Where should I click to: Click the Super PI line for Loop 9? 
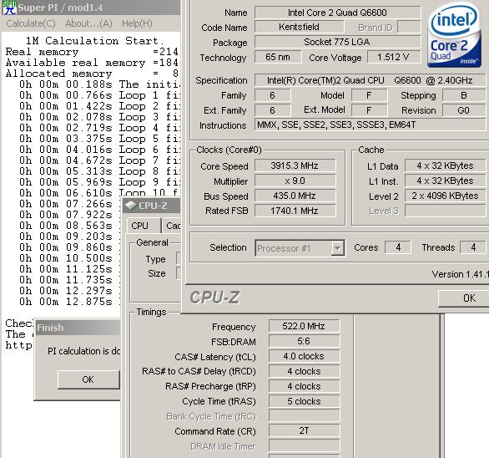pyautogui.click(x=99, y=182)
